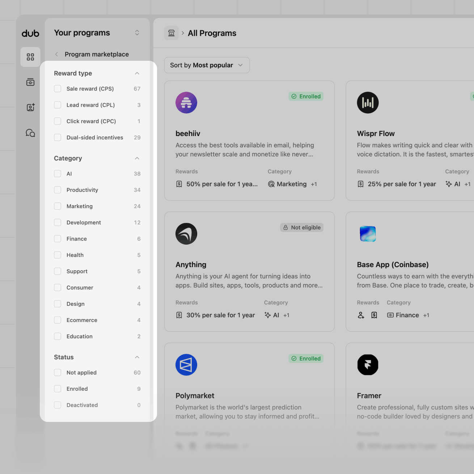Viewport: 474px width, 474px height.
Task: Click beehiiv's sale reward icon
Action: [x=179, y=184]
